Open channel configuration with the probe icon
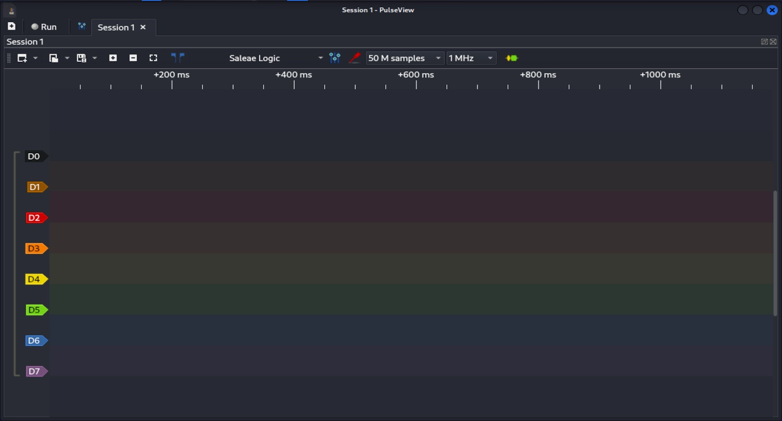Viewport: 782px width, 421px height. click(355, 58)
